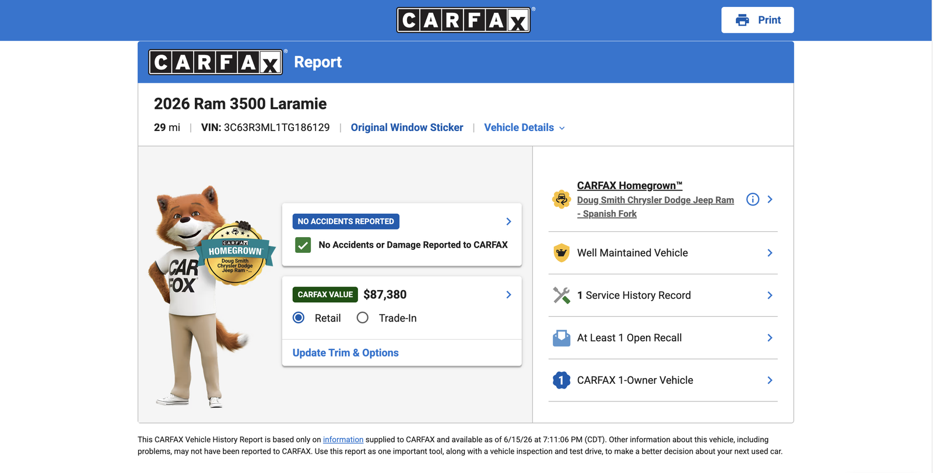This screenshot has width=933, height=473.
Task: Click the CARFAX Report header logo
Action: coord(216,62)
